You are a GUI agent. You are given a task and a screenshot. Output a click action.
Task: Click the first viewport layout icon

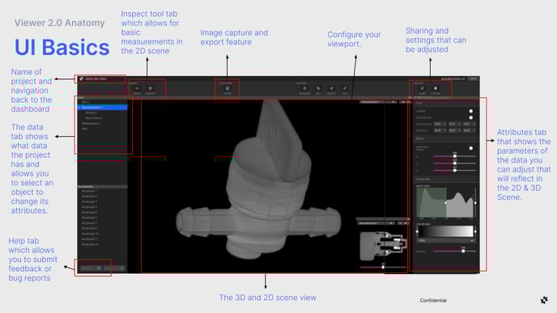click(304, 89)
